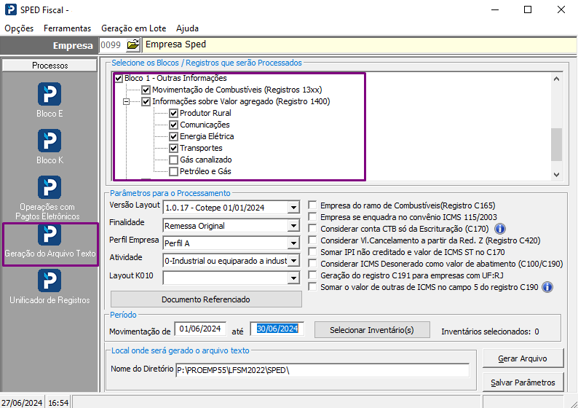Show info icon for registro C190 option
Viewport: 578px width, 408px height.
click(547, 287)
